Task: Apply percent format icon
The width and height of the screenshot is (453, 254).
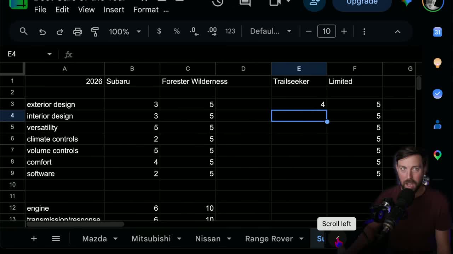Action: coord(177,31)
